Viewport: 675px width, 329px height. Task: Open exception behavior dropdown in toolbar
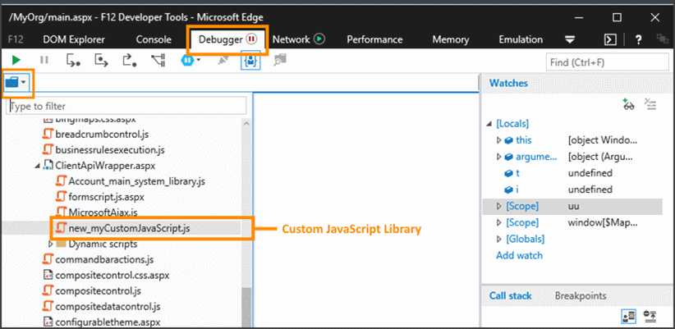pyautogui.click(x=191, y=60)
